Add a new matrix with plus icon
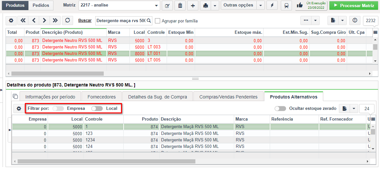Viewport: 380px width, 169px height. 193,6
